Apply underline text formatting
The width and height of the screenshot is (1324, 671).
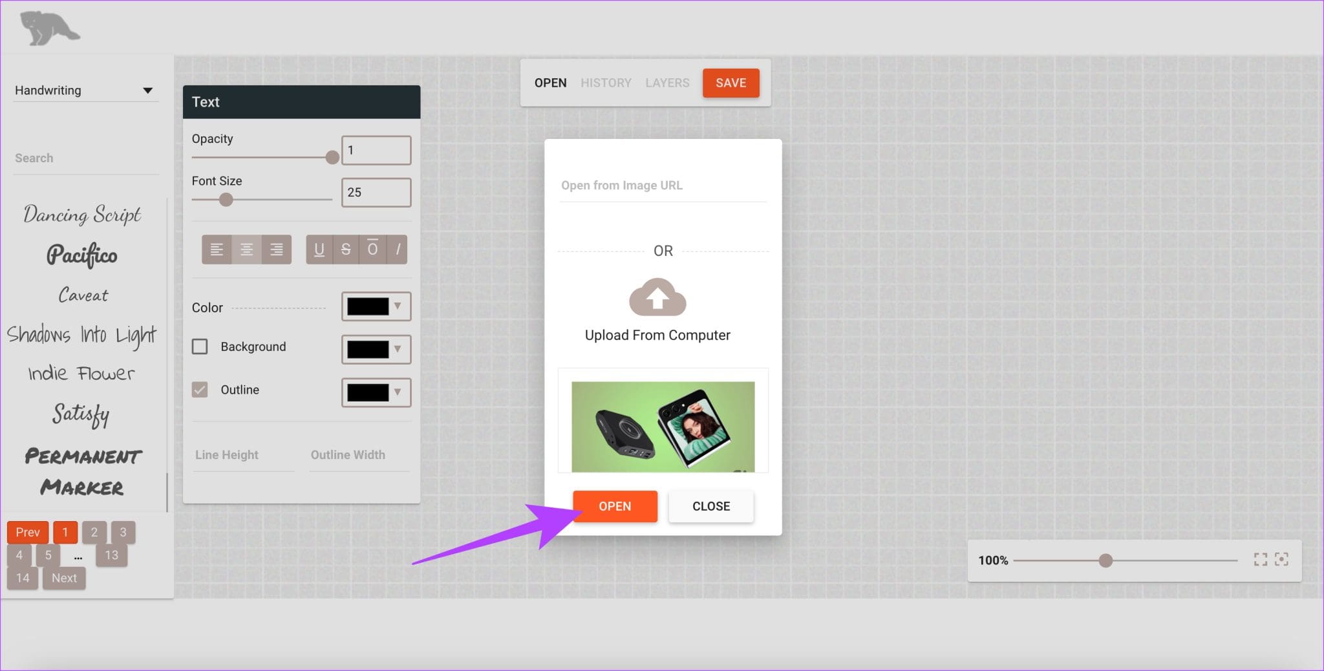(319, 250)
